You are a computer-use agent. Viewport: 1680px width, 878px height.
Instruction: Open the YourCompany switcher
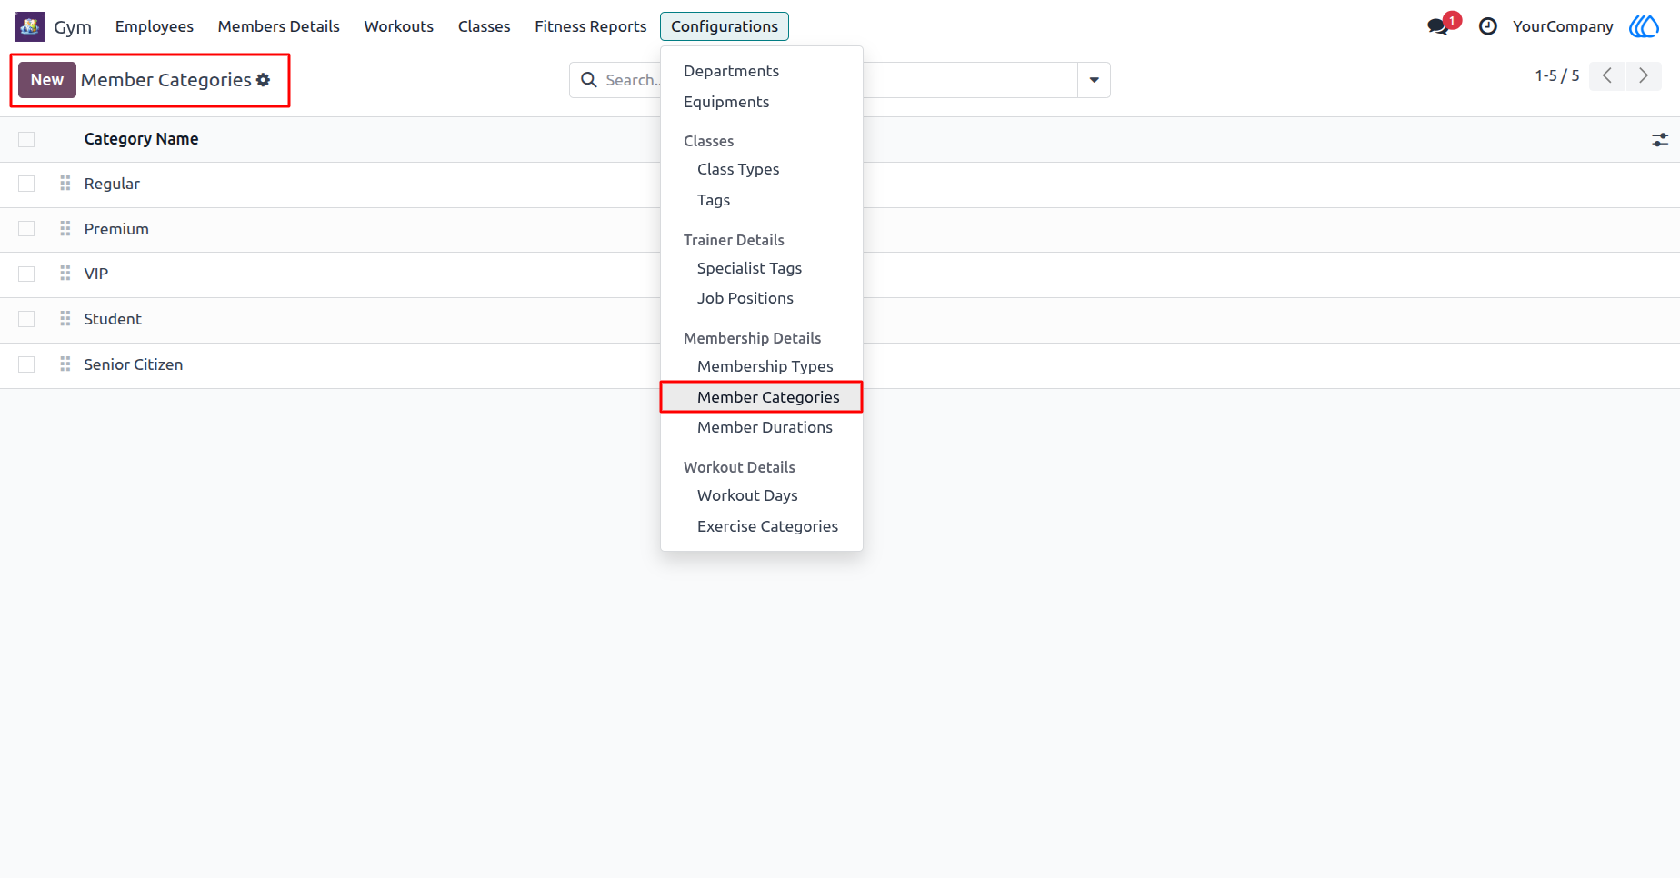click(1563, 26)
